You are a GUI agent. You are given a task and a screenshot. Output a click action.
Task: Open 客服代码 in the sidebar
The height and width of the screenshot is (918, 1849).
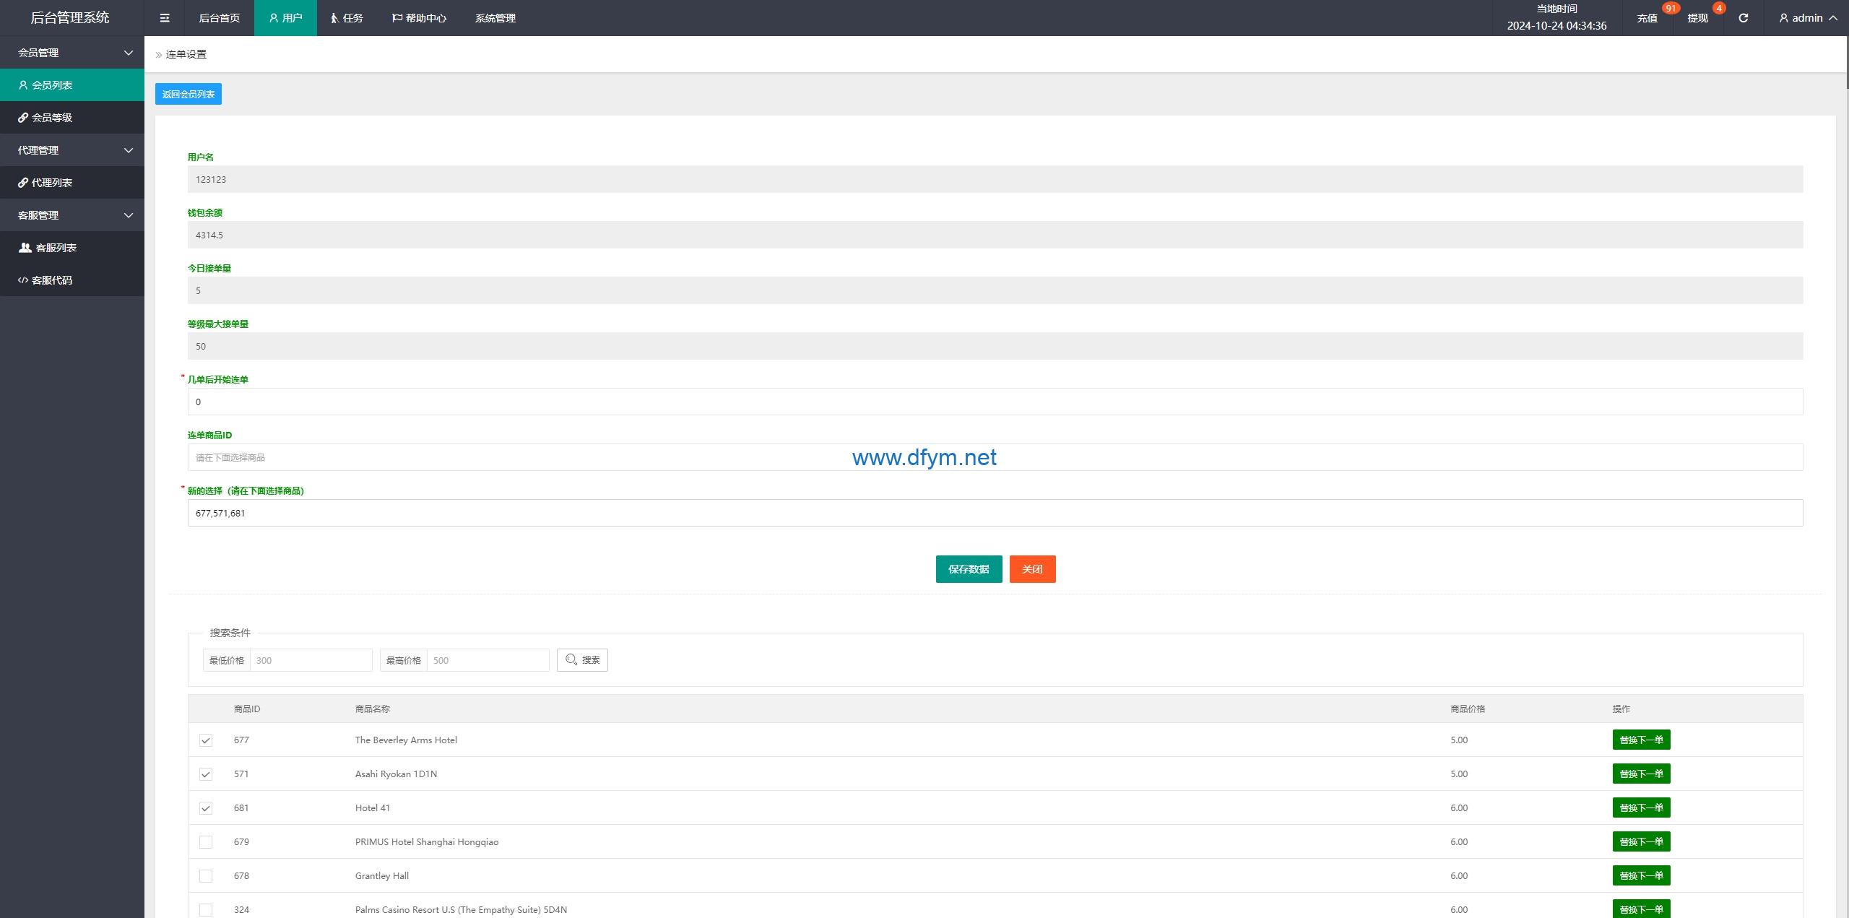tap(72, 280)
